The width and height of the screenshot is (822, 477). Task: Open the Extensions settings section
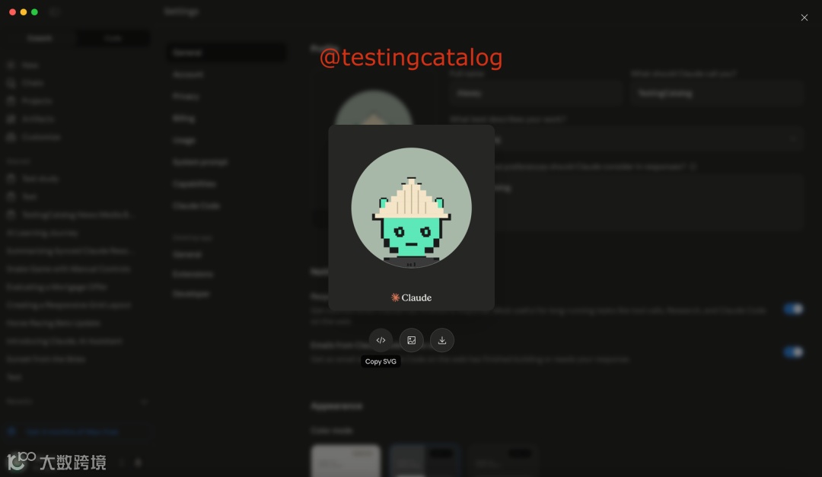[193, 274]
